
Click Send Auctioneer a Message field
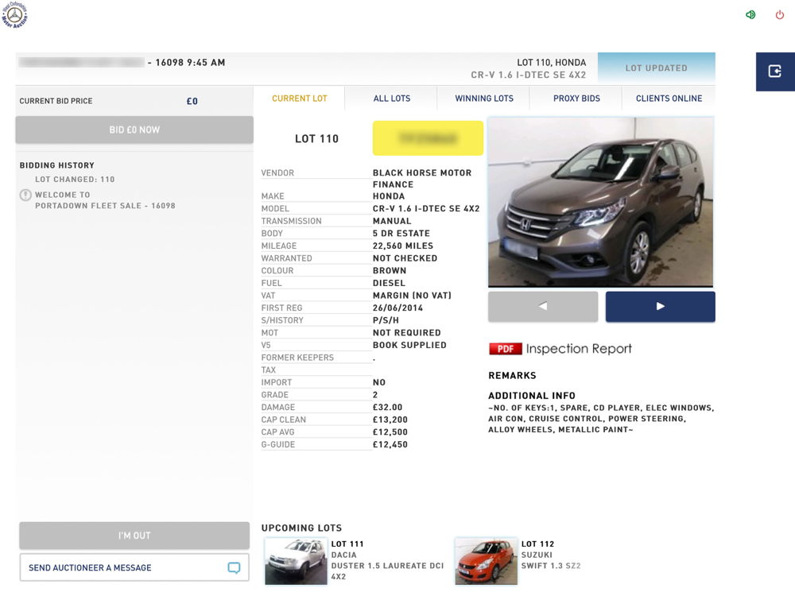134,567
